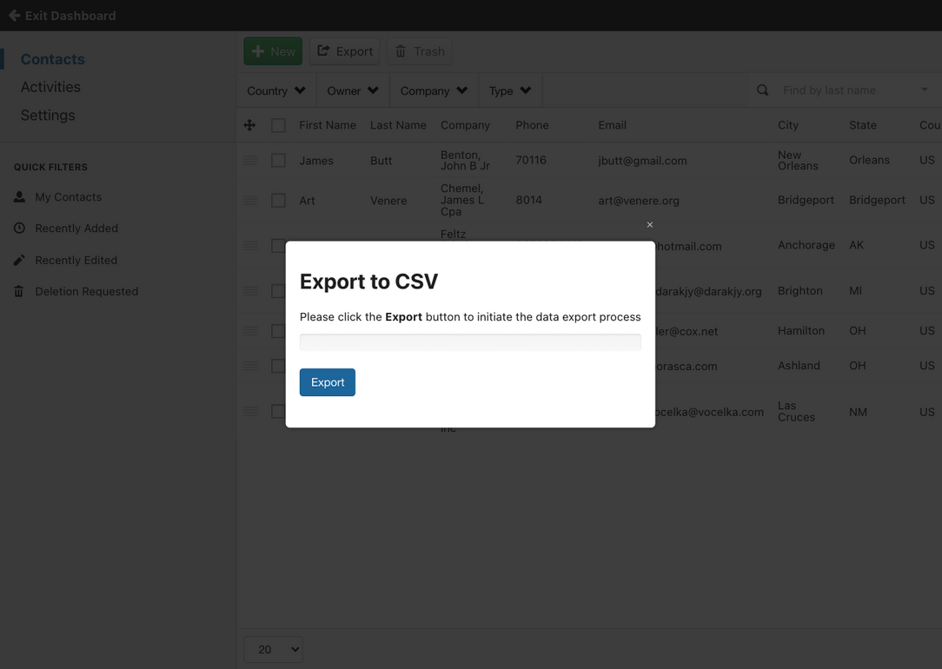The height and width of the screenshot is (669, 942).
Task: Click the Trash toolbar button
Action: pyautogui.click(x=420, y=51)
